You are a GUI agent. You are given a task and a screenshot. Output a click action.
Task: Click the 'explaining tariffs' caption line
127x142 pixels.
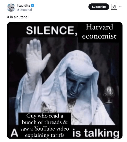pos(45,135)
